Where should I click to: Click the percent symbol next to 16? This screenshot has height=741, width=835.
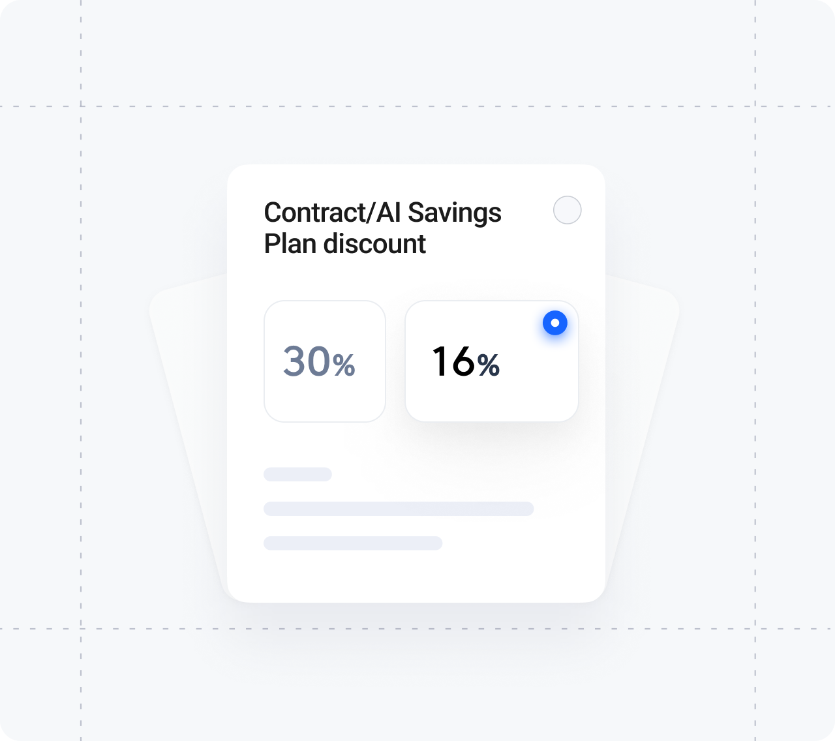[488, 365]
